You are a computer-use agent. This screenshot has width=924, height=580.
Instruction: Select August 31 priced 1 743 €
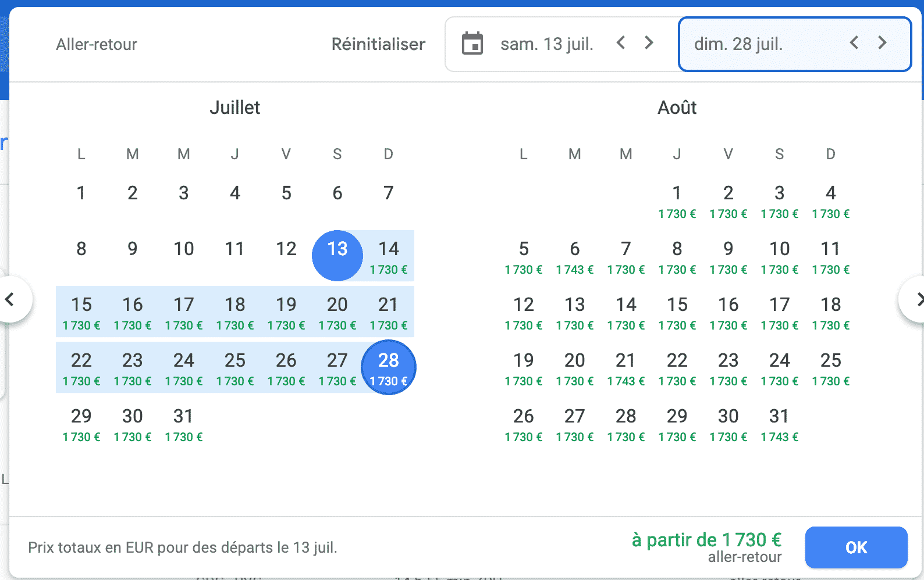780,424
